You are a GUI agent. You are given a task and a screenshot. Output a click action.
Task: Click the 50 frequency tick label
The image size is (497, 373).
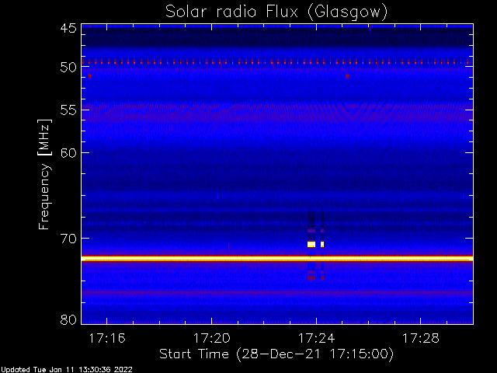point(68,68)
